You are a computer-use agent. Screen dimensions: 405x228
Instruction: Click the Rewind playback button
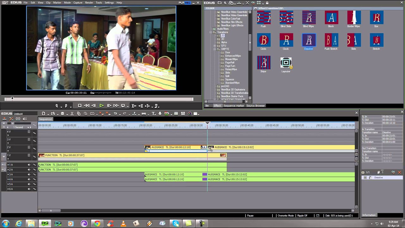86,106
